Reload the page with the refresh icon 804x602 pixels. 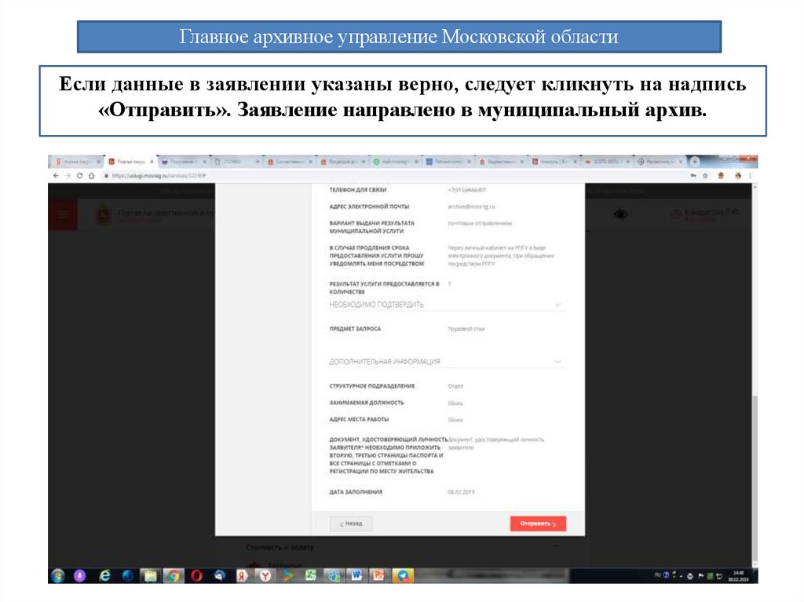pyautogui.click(x=79, y=175)
